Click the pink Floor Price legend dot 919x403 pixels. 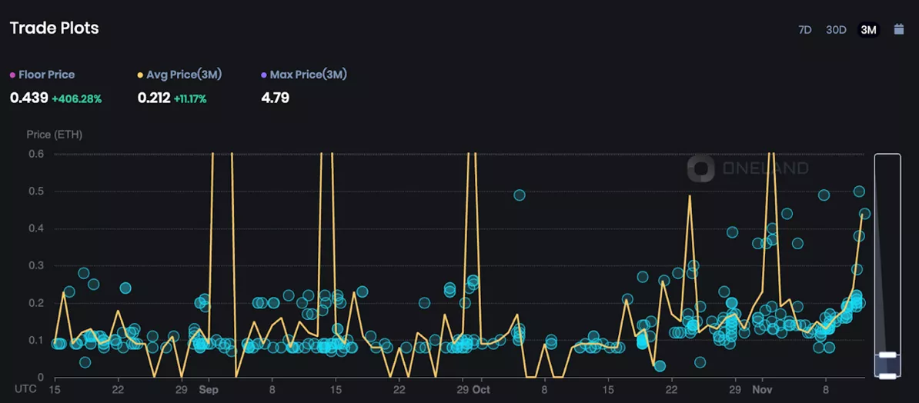pos(12,75)
